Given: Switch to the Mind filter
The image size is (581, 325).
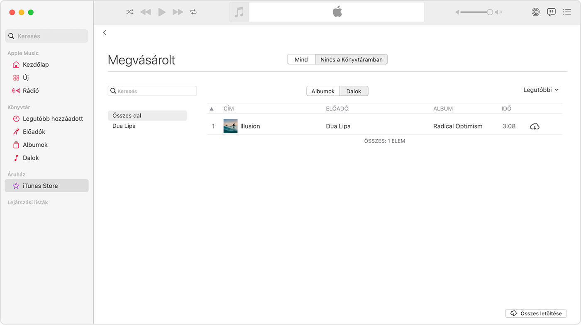Looking at the screenshot, I should pos(301,60).
